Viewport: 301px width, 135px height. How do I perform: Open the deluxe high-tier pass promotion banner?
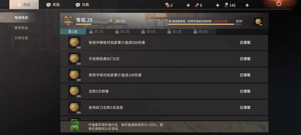tap(164, 126)
